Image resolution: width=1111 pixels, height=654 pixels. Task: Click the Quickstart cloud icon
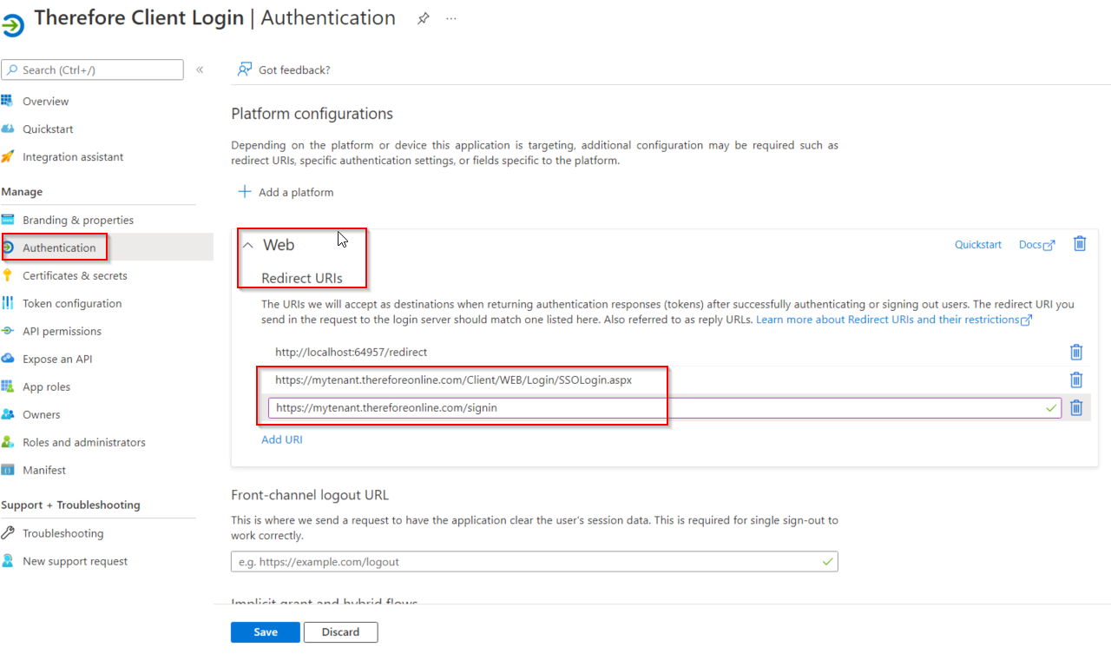click(8, 129)
